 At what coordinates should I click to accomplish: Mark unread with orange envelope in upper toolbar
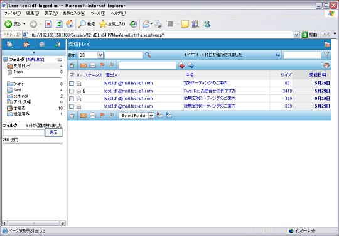pos(83,65)
